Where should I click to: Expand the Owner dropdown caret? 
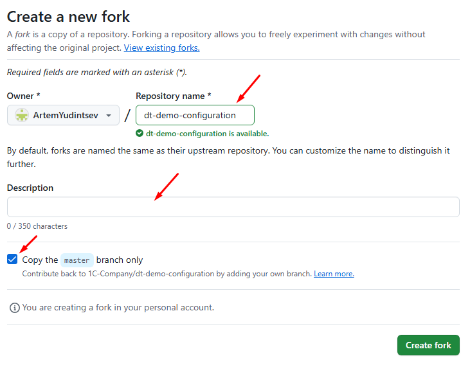109,116
